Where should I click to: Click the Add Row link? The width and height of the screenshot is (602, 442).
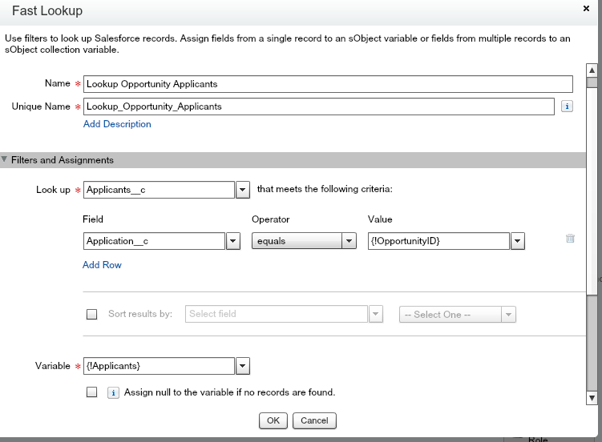click(x=102, y=265)
